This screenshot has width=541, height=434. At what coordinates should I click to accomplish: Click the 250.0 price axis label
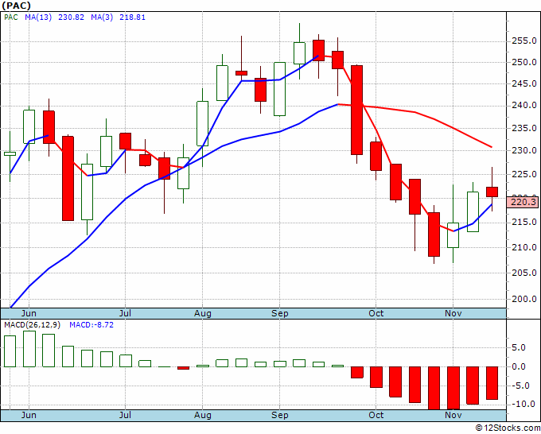523,62
